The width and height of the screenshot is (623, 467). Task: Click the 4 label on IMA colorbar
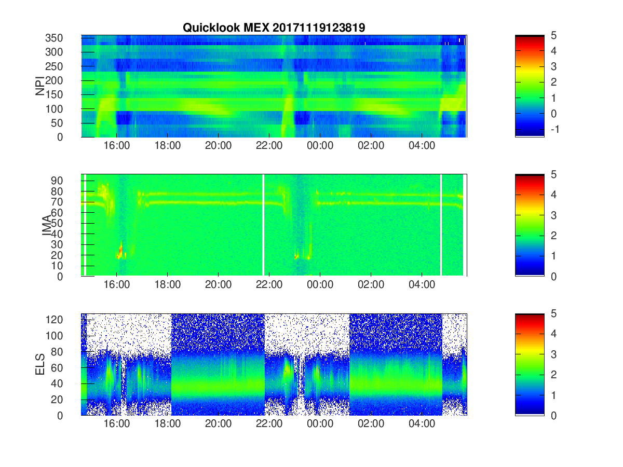pos(553,195)
